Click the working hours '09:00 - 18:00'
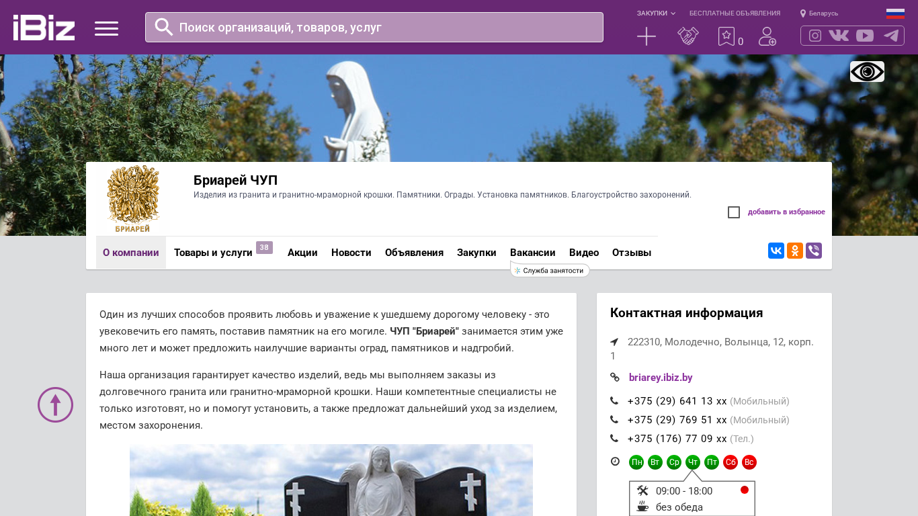918x516 pixels. (684, 491)
